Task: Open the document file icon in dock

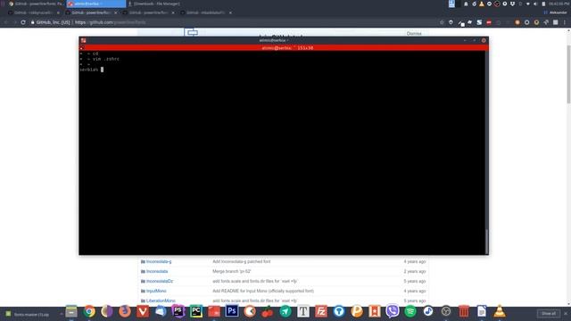Action: (482, 311)
